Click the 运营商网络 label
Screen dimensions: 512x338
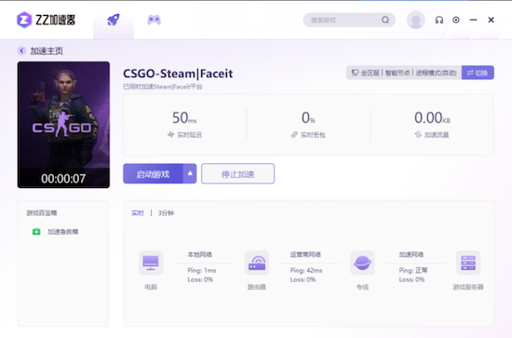coord(305,254)
